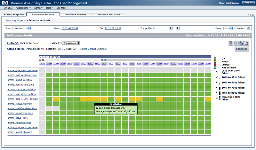Click cyan Not defined legend swatch
256x150 pixels.
[x=215, y=67]
